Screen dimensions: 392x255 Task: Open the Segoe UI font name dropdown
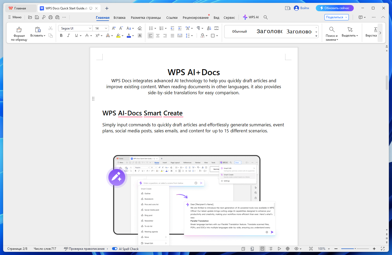tap(90, 28)
